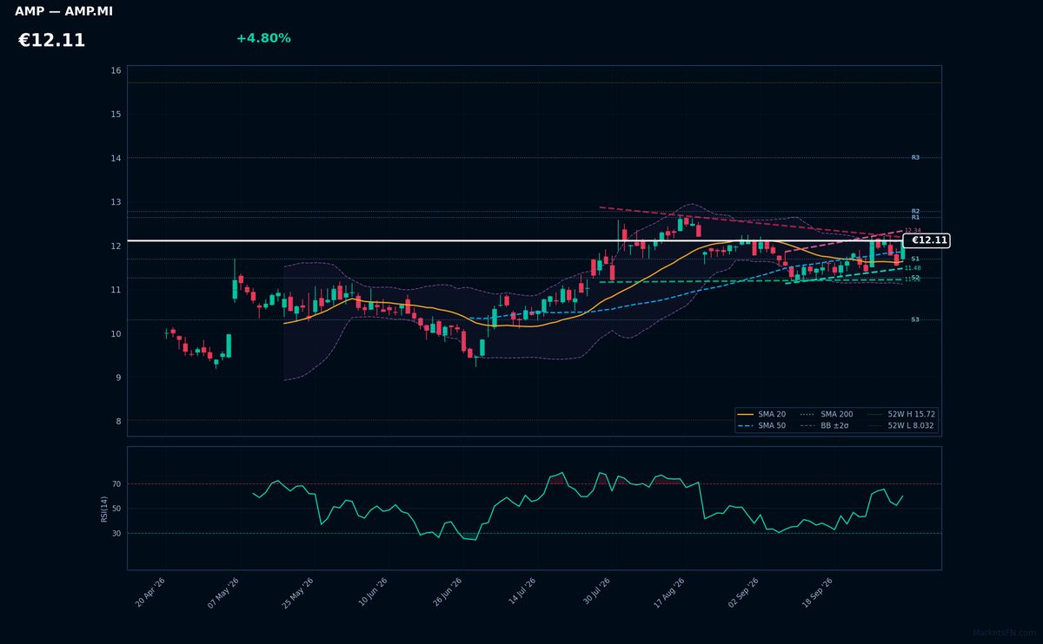
Task: Click the RSI(14) axis title
Action: (x=104, y=509)
